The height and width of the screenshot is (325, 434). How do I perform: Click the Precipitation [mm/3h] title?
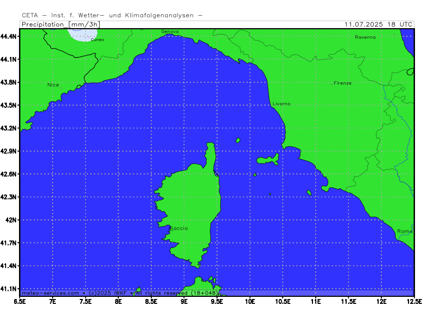[x=61, y=24]
